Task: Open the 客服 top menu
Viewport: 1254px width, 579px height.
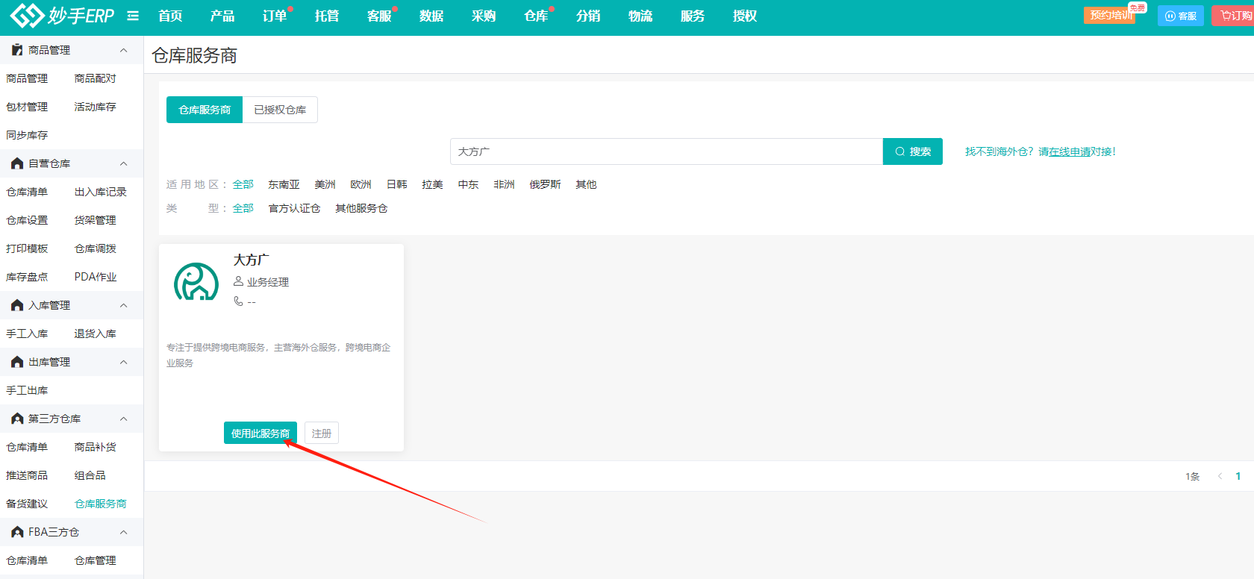Action: click(x=379, y=16)
